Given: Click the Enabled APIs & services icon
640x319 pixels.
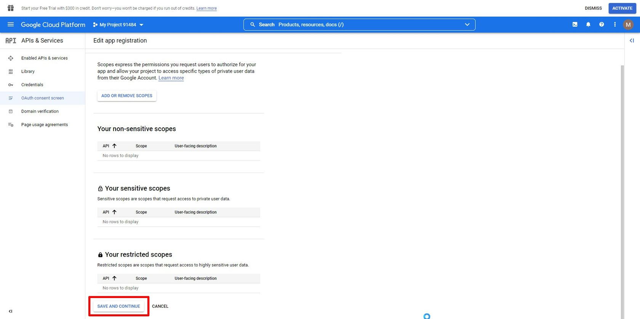Looking at the screenshot, I should click(11, 58).
